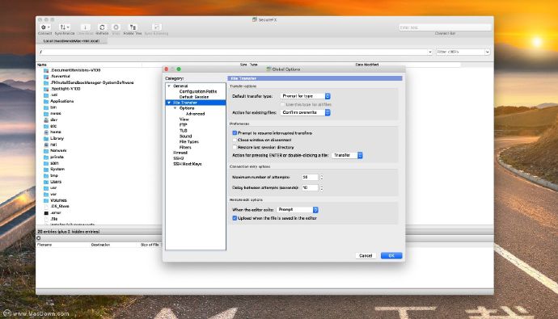Click the Download toolbar icon

[x=85, y=27]
